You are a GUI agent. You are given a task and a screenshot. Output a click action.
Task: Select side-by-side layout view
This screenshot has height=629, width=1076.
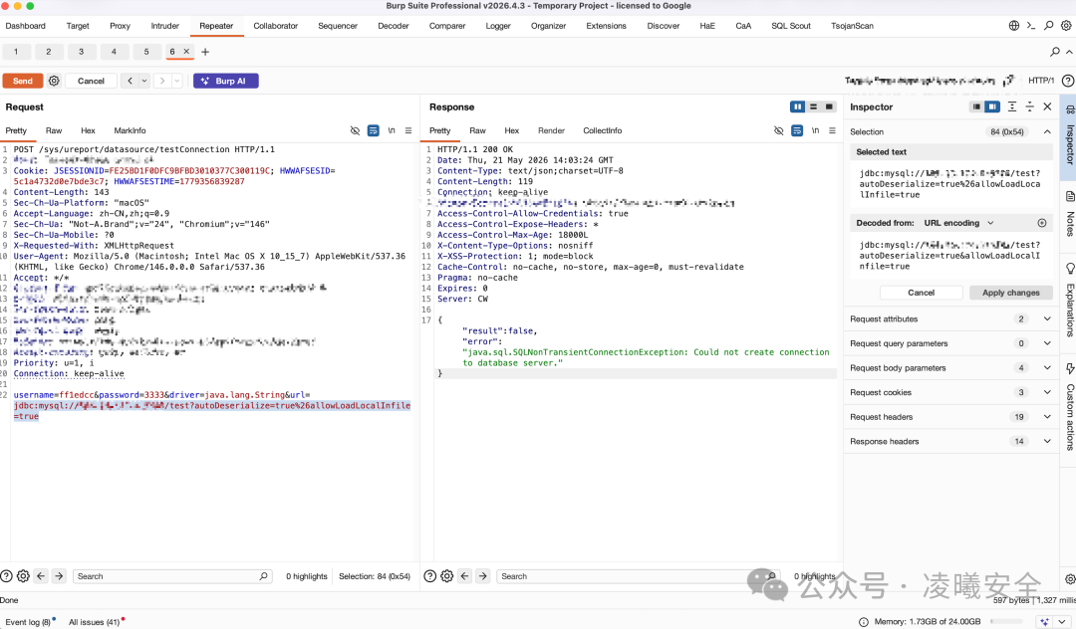click(x=797, y=106)
